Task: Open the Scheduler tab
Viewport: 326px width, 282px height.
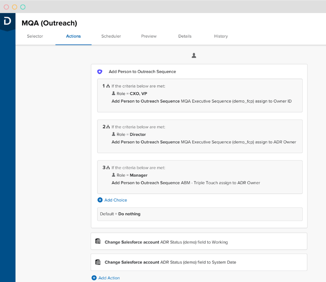Action: click(x=111, y=36)
